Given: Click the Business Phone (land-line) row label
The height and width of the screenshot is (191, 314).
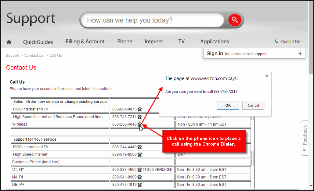Looking at the screenshot, I should (x=36, y=162).
